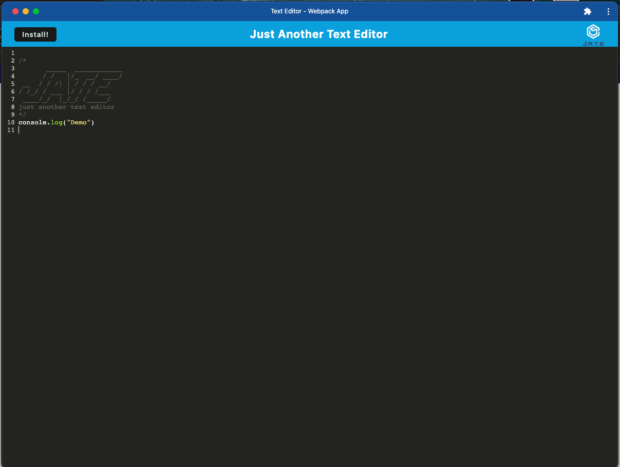Select the yellow "Demo" string literal
This screenshot has height=467, width=620.
(79, 122)
